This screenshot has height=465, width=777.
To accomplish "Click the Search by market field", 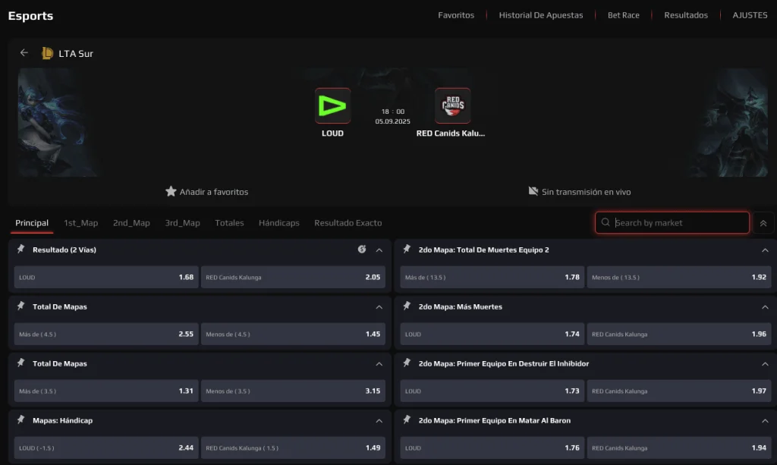I will pyautogui.click(x=672, y=223).
